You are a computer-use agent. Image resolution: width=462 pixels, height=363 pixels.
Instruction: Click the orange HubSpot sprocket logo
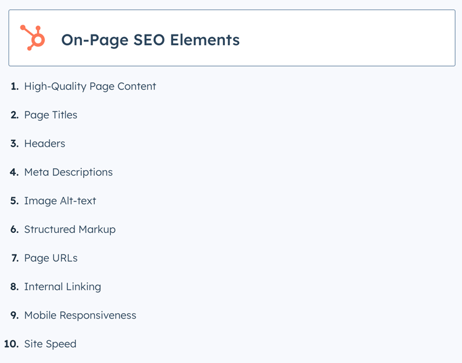point(33,38)
